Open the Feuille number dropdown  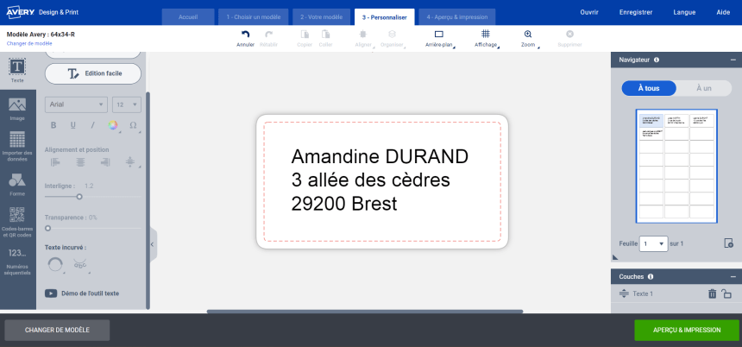[x=653, y=243]
